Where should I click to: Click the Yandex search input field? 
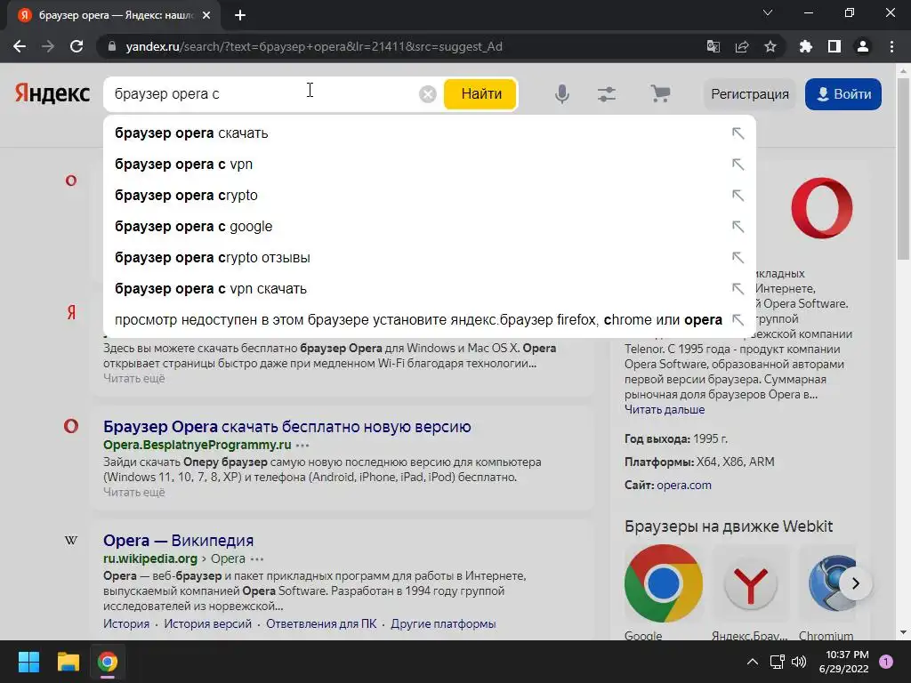262,94
